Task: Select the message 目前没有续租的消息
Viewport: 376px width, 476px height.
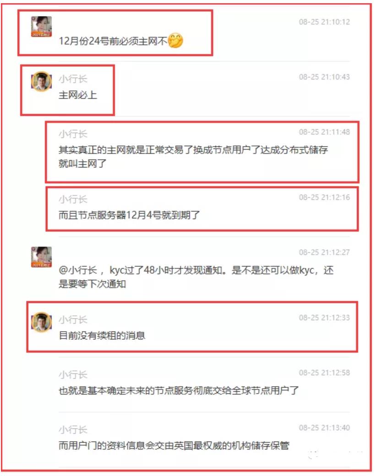Action: 102,335
